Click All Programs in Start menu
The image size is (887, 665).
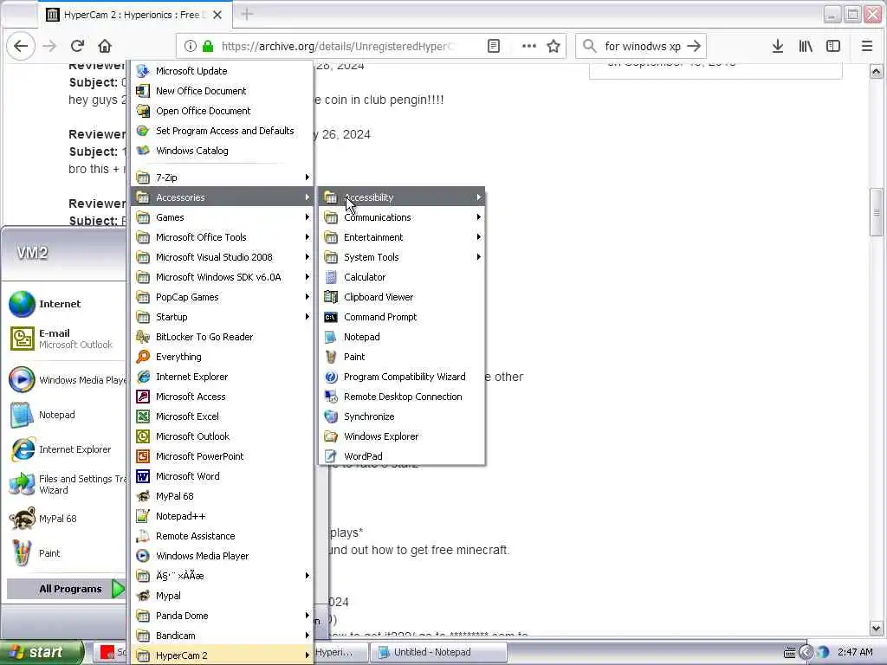tap(66, 589)
